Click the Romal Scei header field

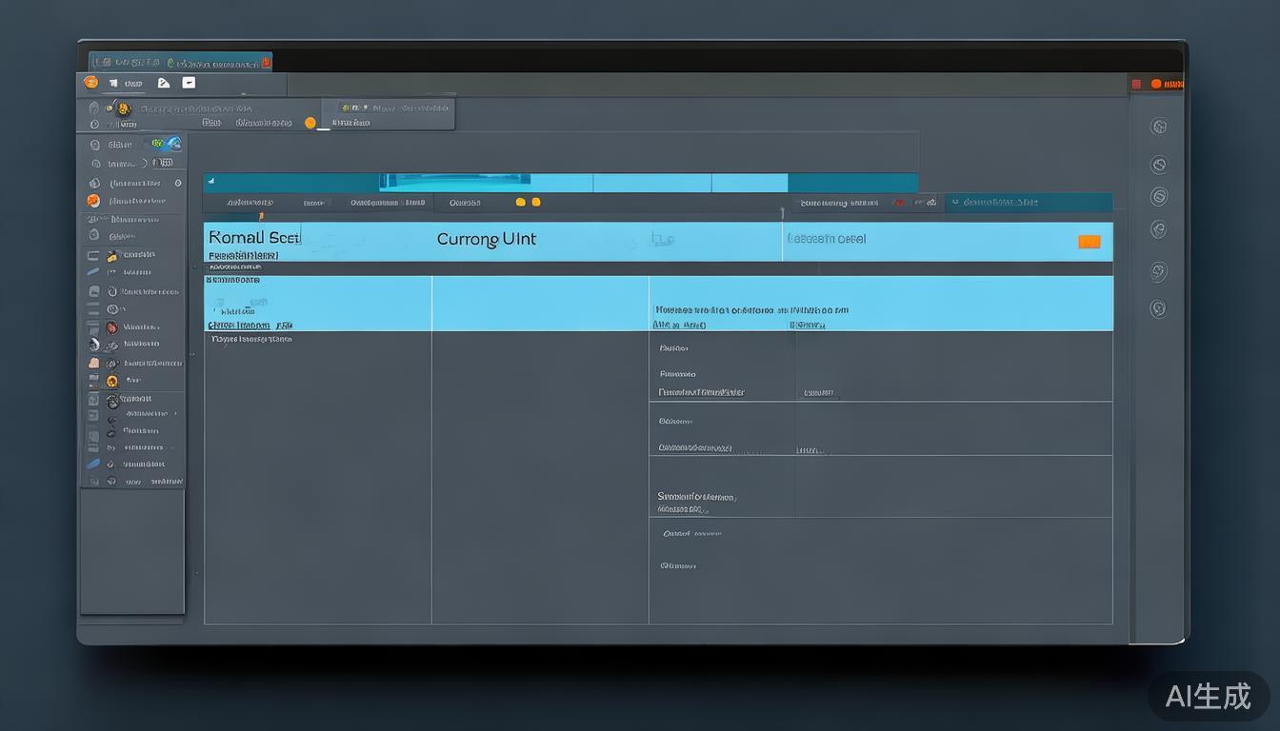(253, 237)
